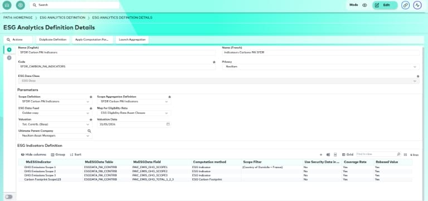Click the Coverage Rate column header
The width and height of the screenshot is (428, 201).
point(355,162)
